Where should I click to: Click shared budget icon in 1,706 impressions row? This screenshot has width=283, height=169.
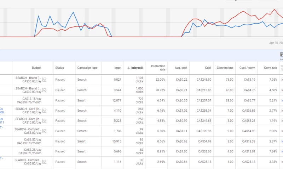(x=44, y=131)
